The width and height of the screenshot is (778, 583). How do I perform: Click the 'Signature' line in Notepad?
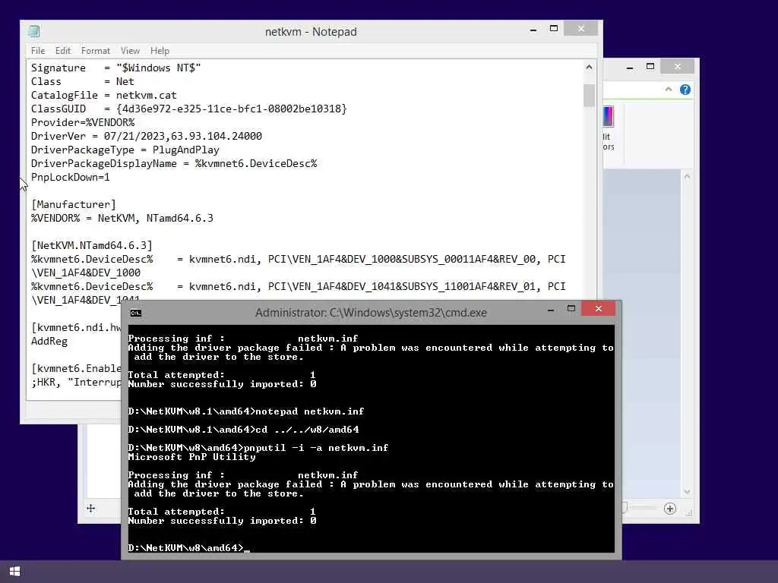(x=116, y=68)
